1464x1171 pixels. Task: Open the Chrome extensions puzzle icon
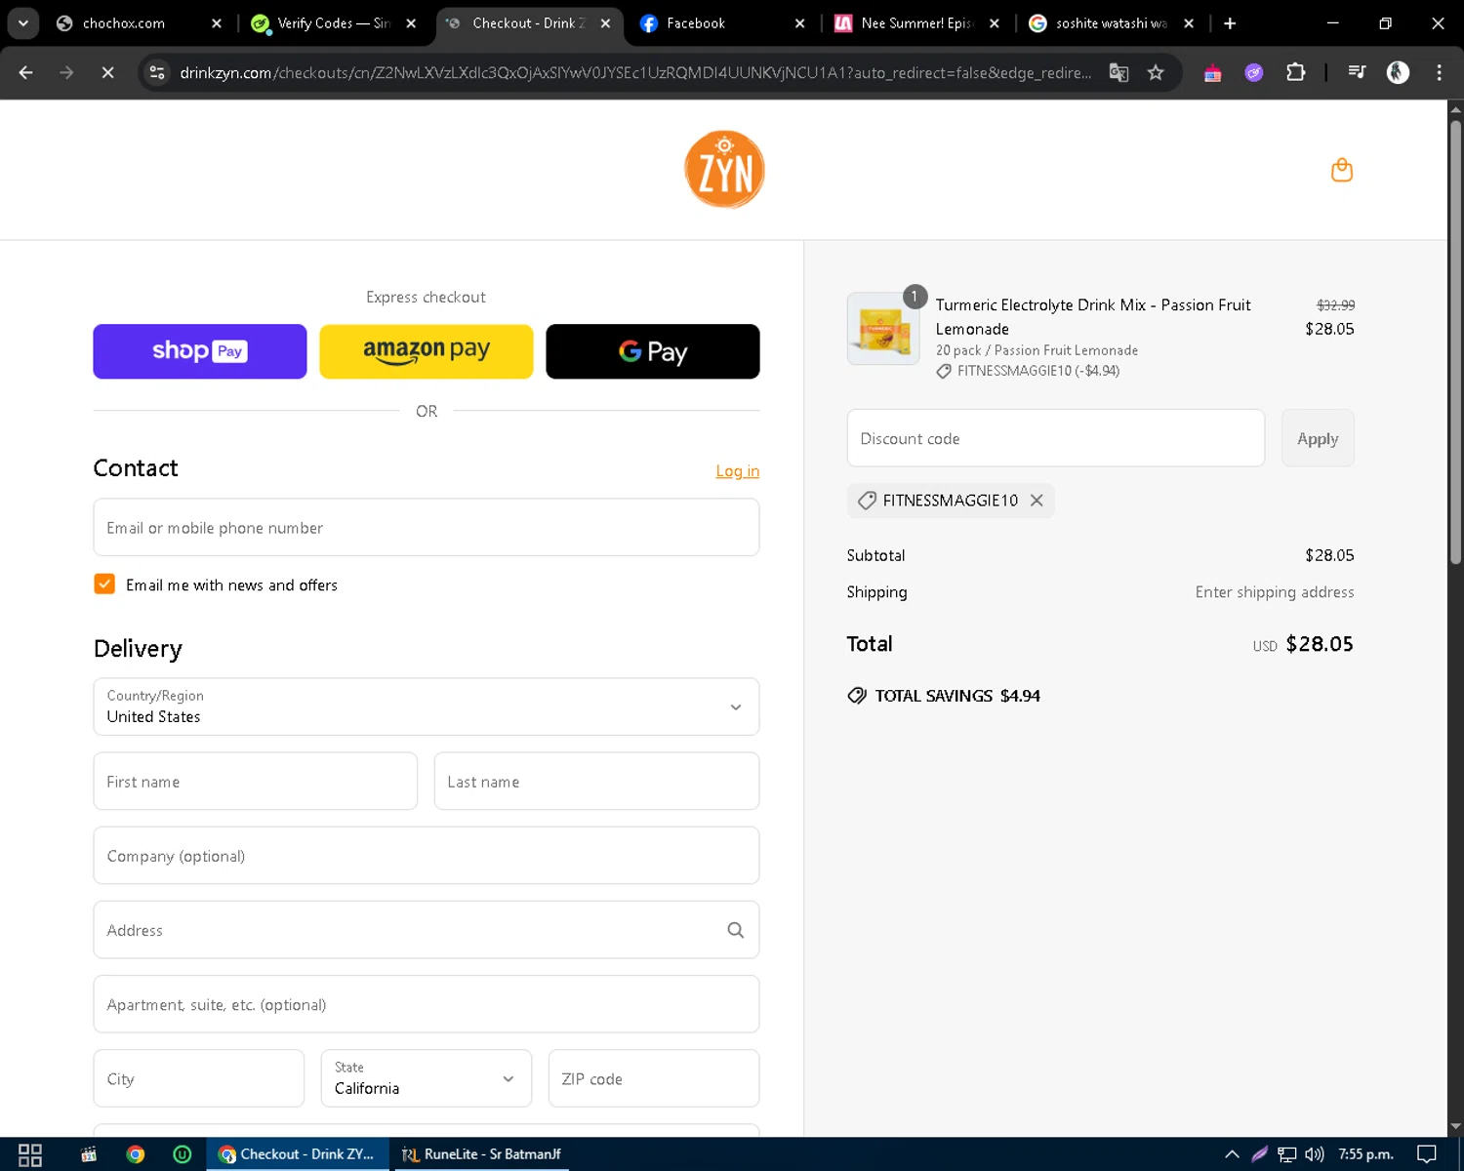(1295, 72)
